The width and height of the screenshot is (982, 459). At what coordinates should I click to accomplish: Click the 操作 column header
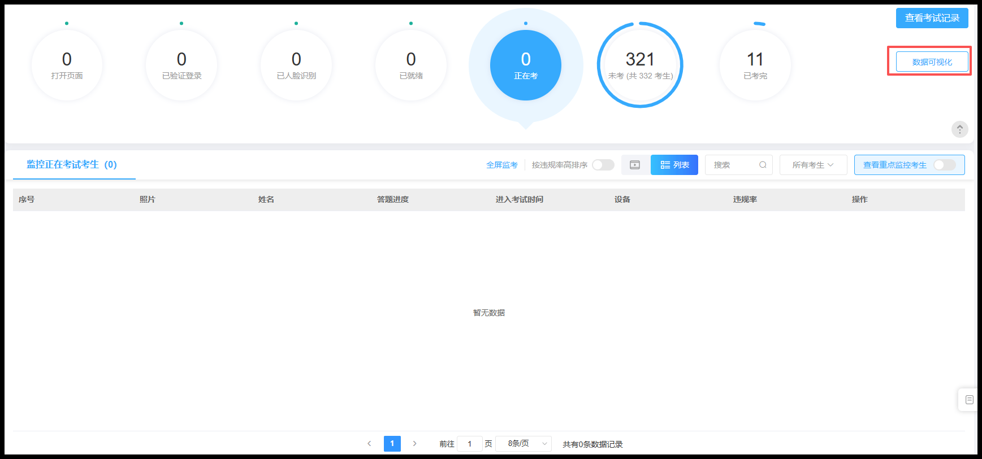coord(860,199)
